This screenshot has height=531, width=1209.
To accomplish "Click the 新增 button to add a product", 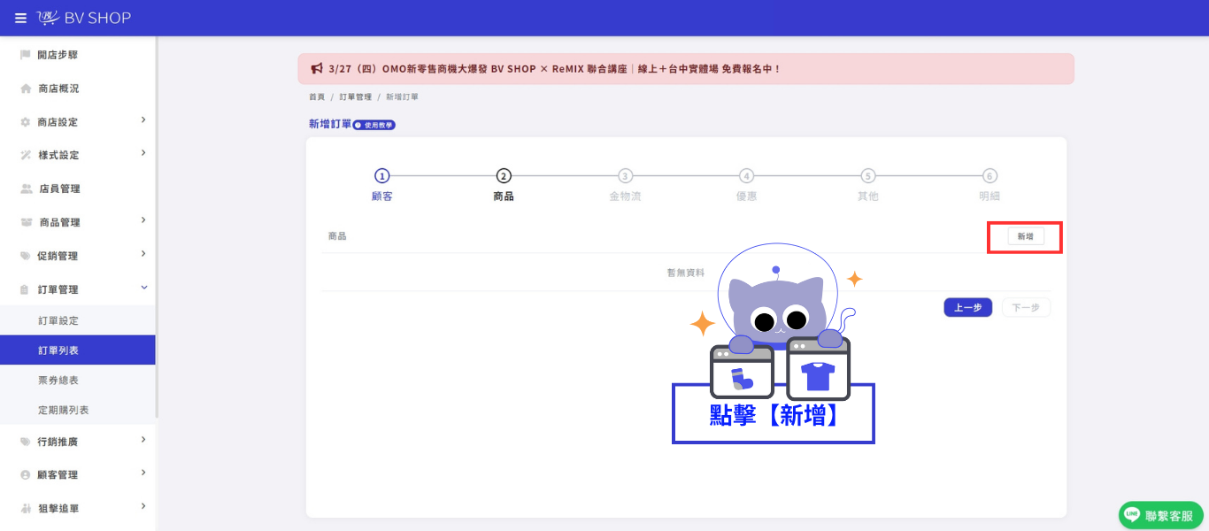I will [1025, 237].
